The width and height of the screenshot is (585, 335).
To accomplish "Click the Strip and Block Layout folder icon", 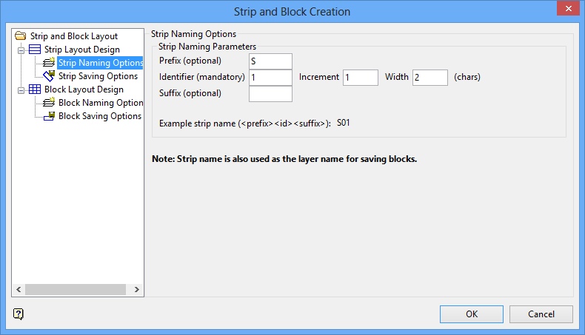I will (x=20, y=35).
